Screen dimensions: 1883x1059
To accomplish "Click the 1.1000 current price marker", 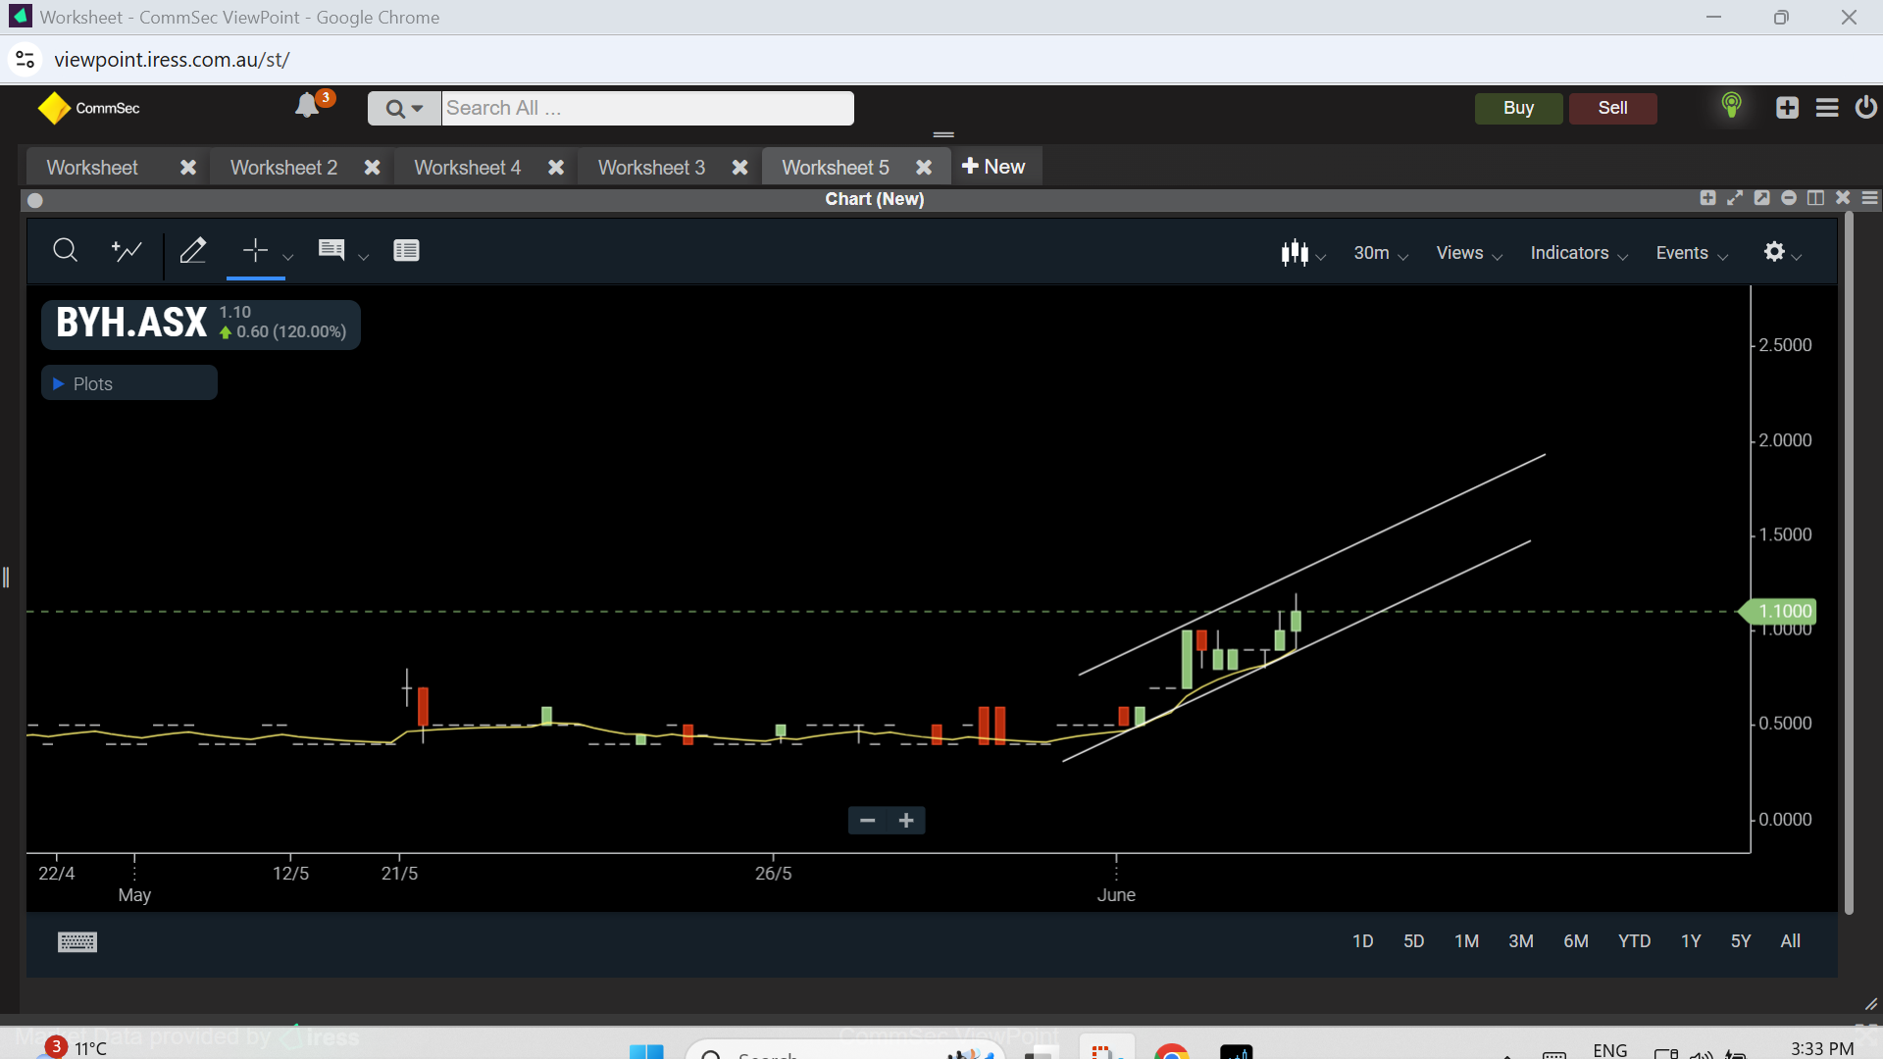I will click(1777, 611).
